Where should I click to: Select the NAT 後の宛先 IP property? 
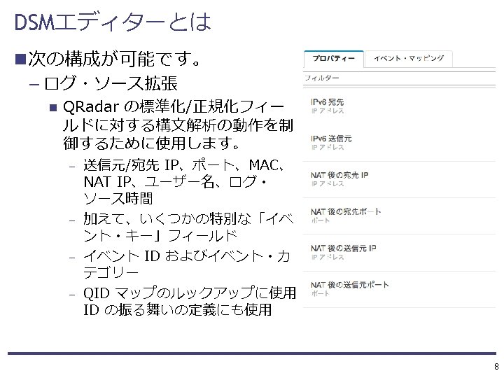[399, 180]
